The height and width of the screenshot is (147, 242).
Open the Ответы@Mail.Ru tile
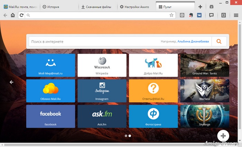pos(153,91)
